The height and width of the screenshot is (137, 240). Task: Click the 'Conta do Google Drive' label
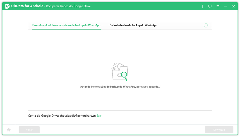coord(43,116)
